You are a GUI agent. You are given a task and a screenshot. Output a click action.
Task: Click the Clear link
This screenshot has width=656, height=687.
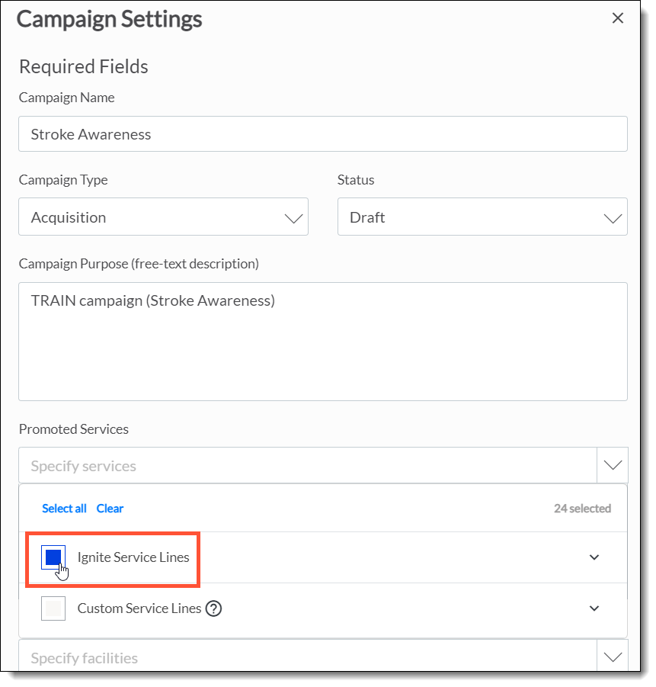tap(110, 509)
